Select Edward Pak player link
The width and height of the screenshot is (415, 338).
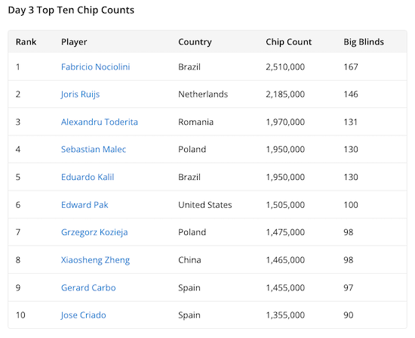(x=85, y=205)
